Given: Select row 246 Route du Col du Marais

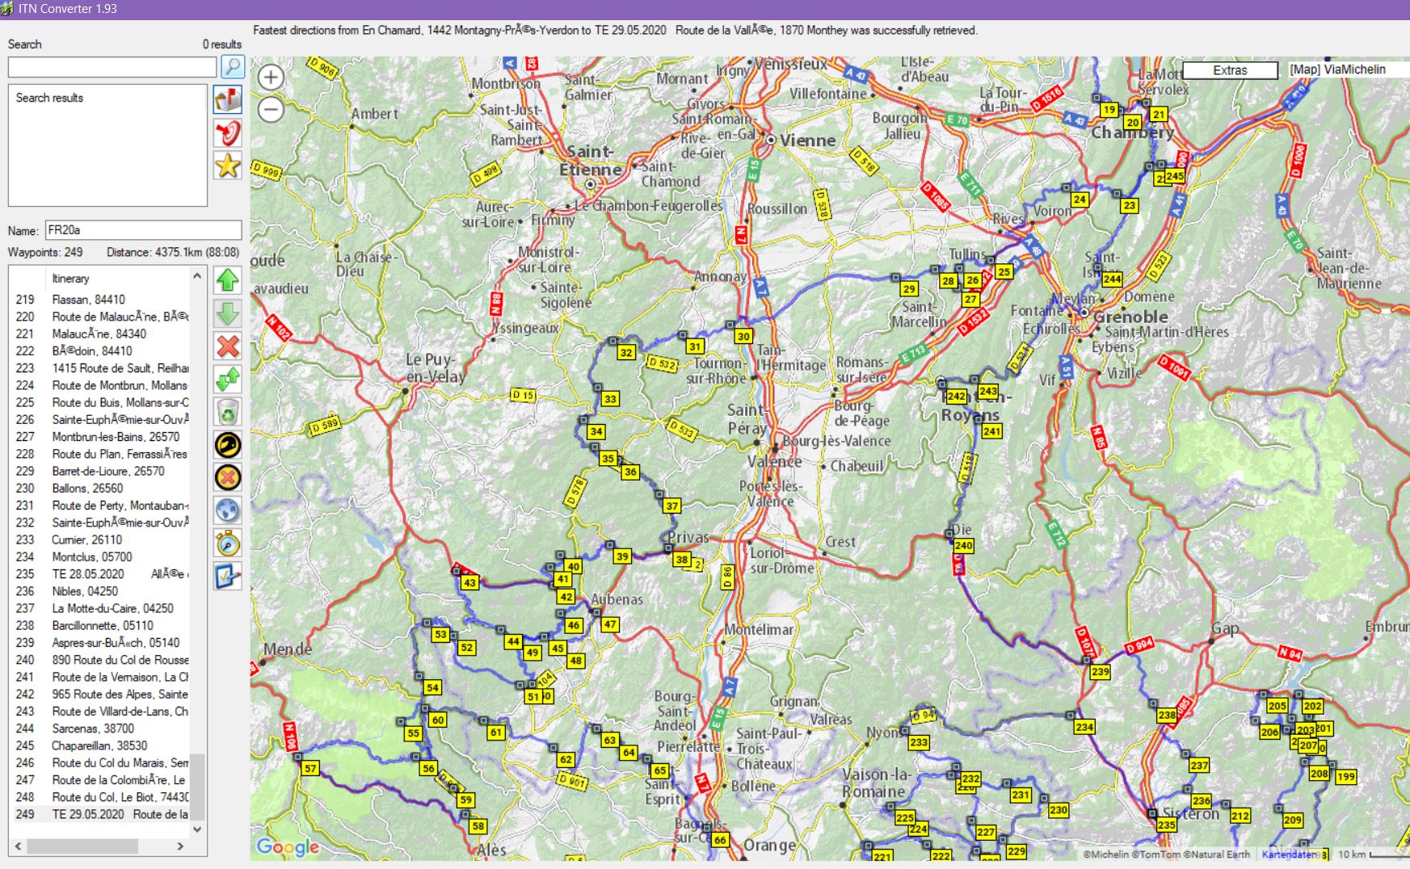Looking at the screenshot, I should (101, 763).
